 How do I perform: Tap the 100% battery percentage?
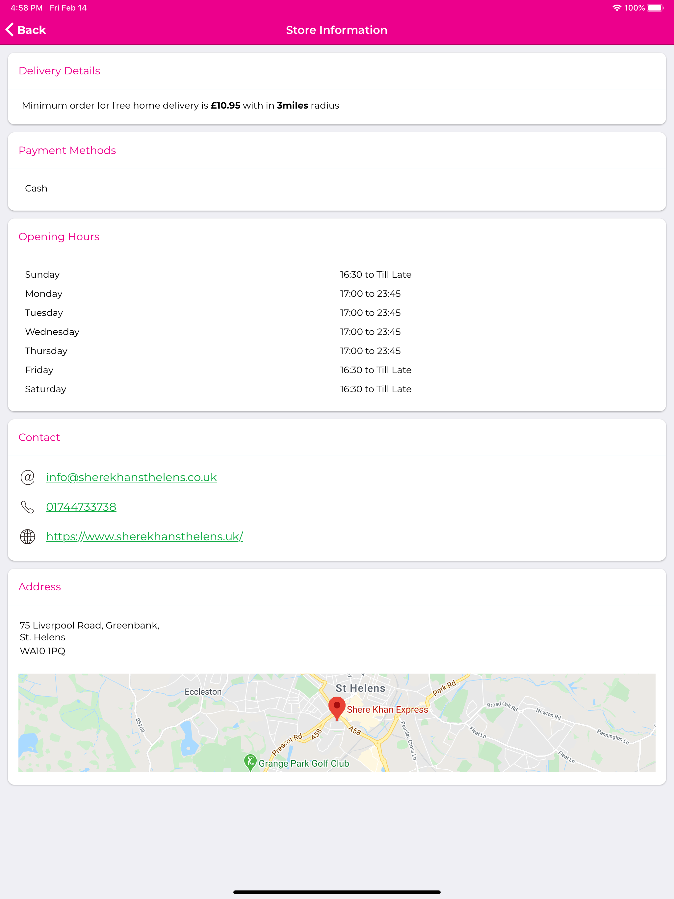coord(635,8)
